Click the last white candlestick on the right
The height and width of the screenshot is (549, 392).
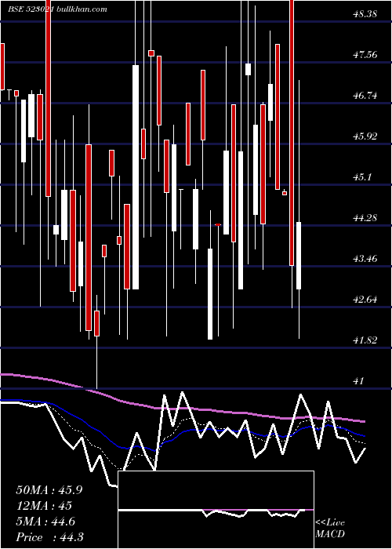(x=299, y=256)
